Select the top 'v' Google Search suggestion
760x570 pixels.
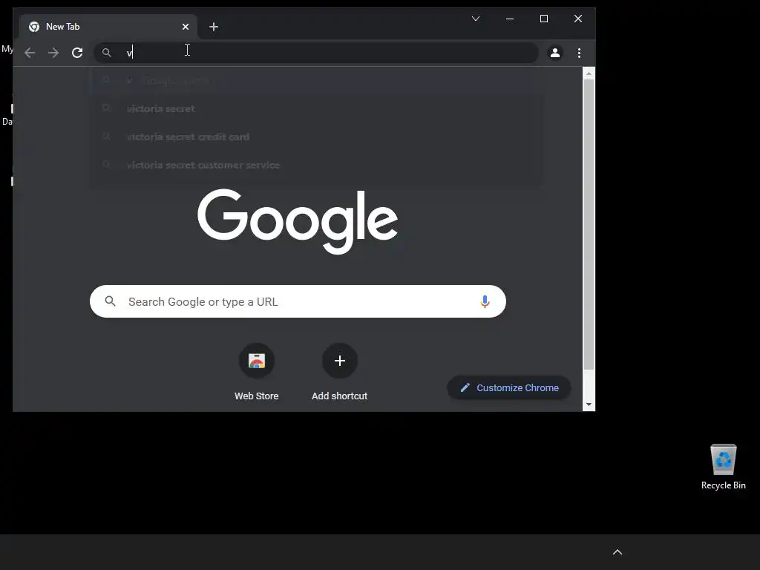[317, 80]
